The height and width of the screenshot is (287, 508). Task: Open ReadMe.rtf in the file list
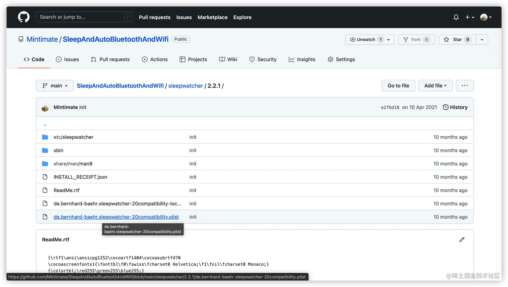click(67, 190)
